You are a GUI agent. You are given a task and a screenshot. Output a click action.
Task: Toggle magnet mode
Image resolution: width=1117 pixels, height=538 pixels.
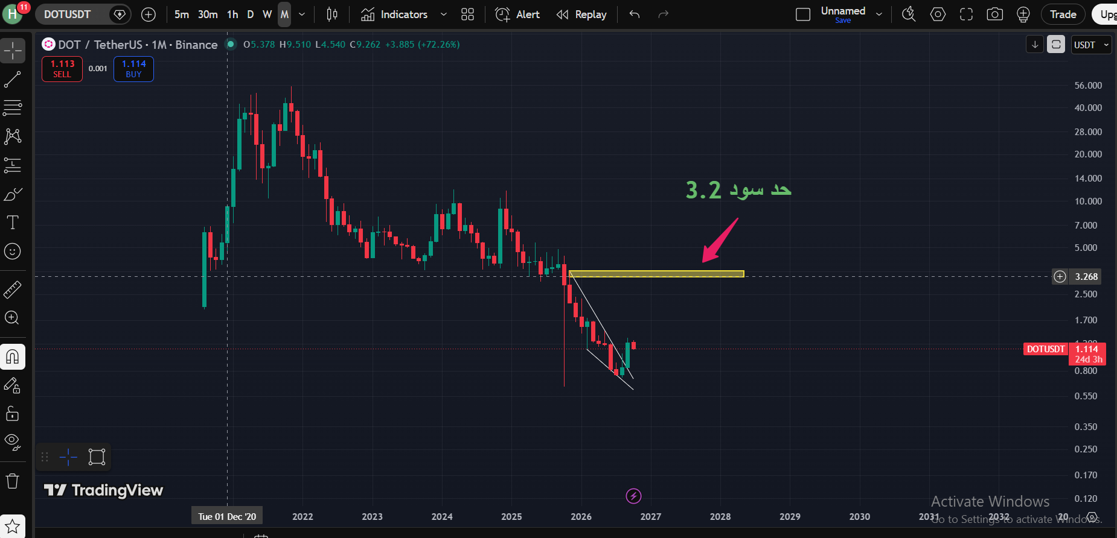(13, 356)
